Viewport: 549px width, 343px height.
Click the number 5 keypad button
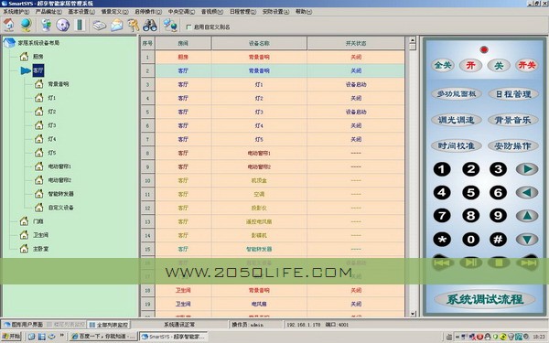coord(470,192)
